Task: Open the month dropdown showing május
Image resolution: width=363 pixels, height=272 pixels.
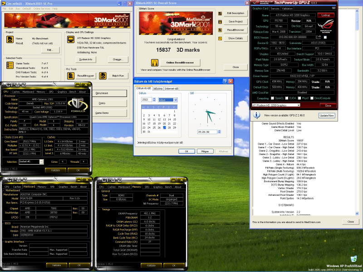Action: click(x=168, y=100)
